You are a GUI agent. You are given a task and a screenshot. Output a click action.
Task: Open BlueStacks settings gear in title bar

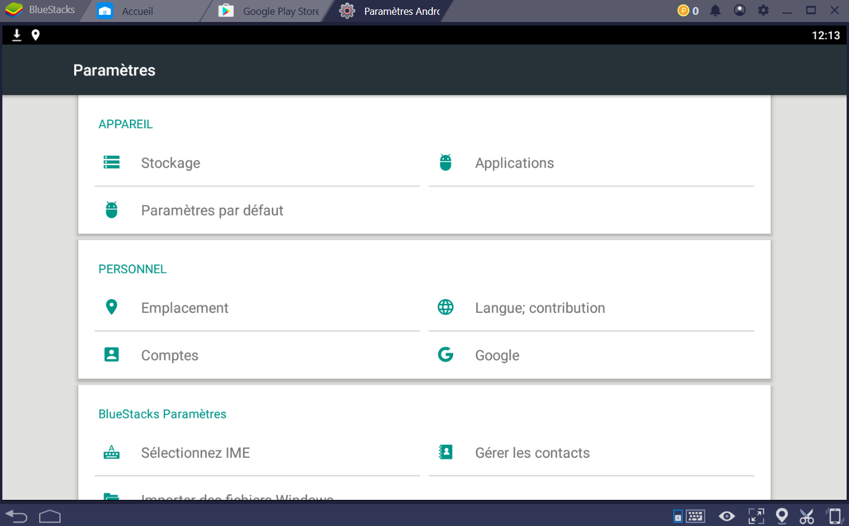(x=764, y=10)
